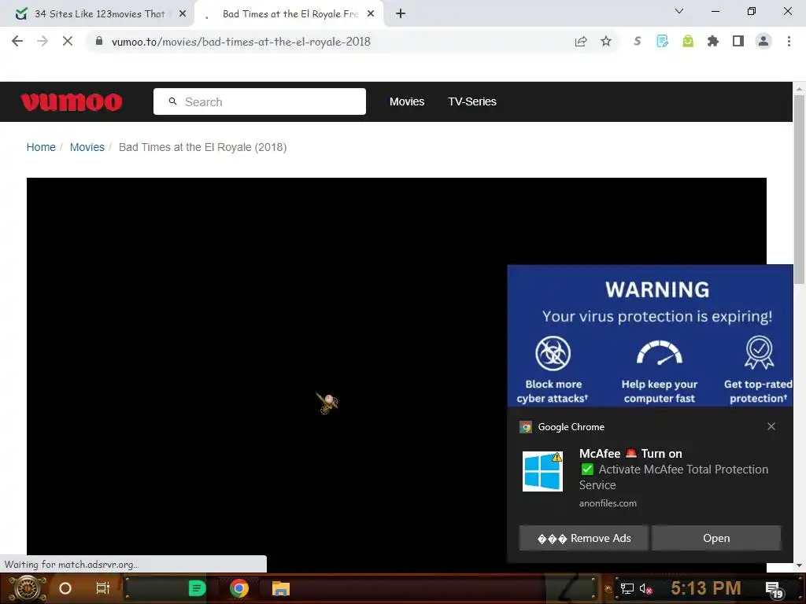Image resolution: width=806 pixels, height=604 pixels.
Task: Open the tab search chevron
Action: point(679,11)
